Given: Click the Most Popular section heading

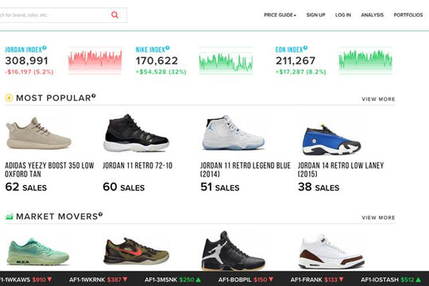Looking at the screenshot, I should [x=54, y=98].
